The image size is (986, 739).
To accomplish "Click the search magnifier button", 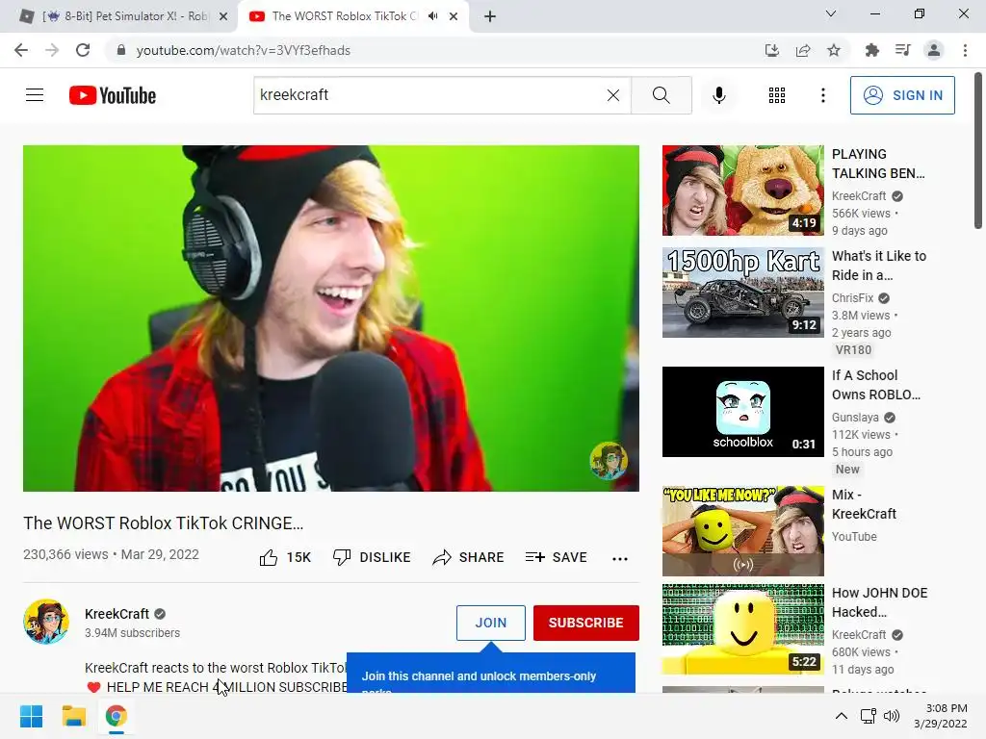I will pos(661,95).
